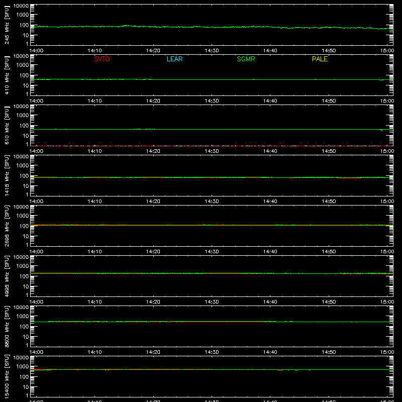Image resolution: width=402 pixels, height=402 pixels.
Task: Click the 10000 y-tick of 8800 MHz plot
Action: 21,308
